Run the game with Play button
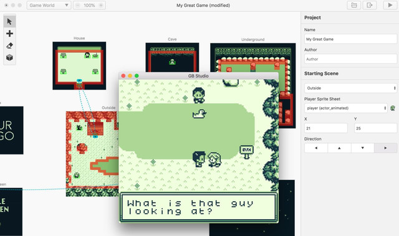This screenshot has height=236, width=399. click(390, 5)
